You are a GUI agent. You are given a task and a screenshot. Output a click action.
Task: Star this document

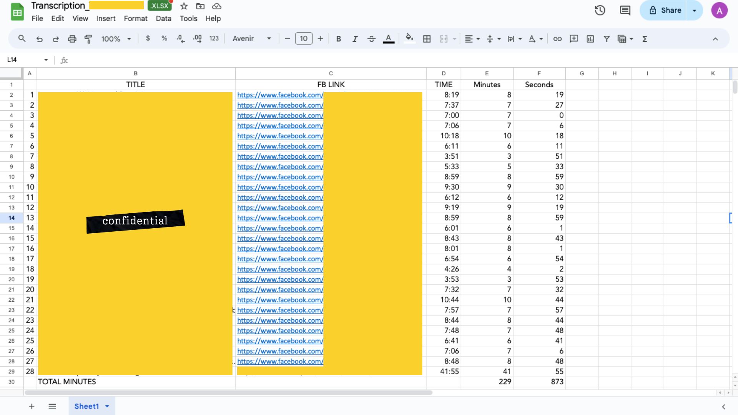click(184, 6)
